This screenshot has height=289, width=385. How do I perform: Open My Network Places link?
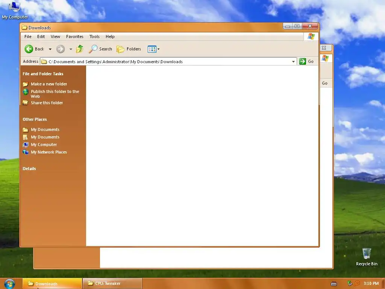pyautogui.click(x=49, y=152)
